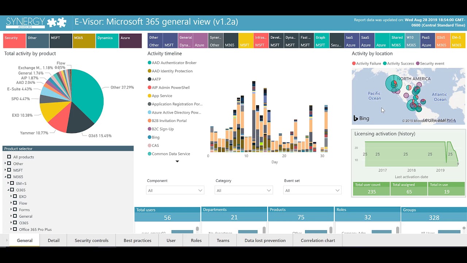Image resolution: width=467 pixels, height=263 pixels.
Task: Click the yellow M365 product tile
Action: click(84, 41)
